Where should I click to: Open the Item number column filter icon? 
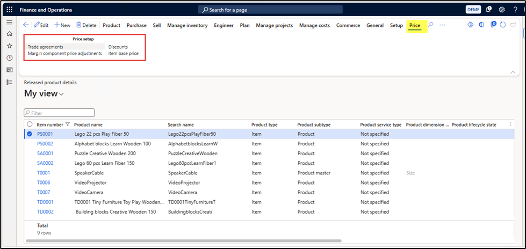[x=67, y=124]
